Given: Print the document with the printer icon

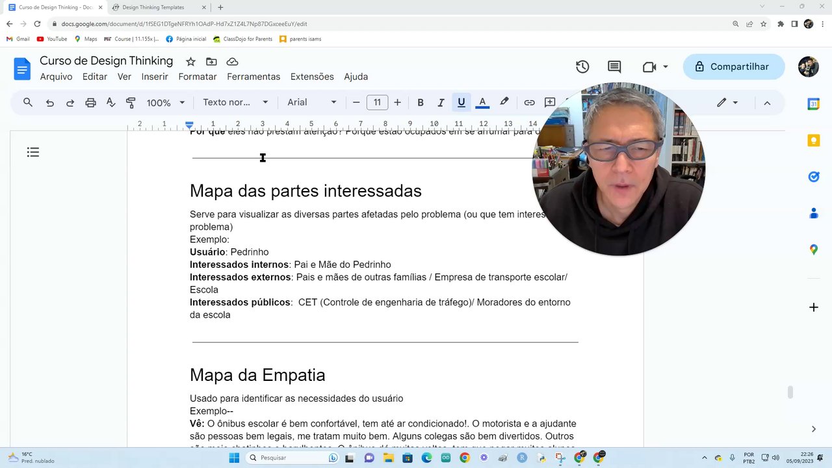Looking at the screenshot, I should 90,102.
